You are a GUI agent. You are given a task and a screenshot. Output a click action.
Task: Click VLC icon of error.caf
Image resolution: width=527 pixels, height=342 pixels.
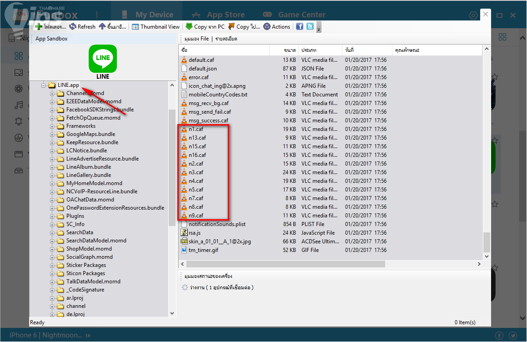184,77
